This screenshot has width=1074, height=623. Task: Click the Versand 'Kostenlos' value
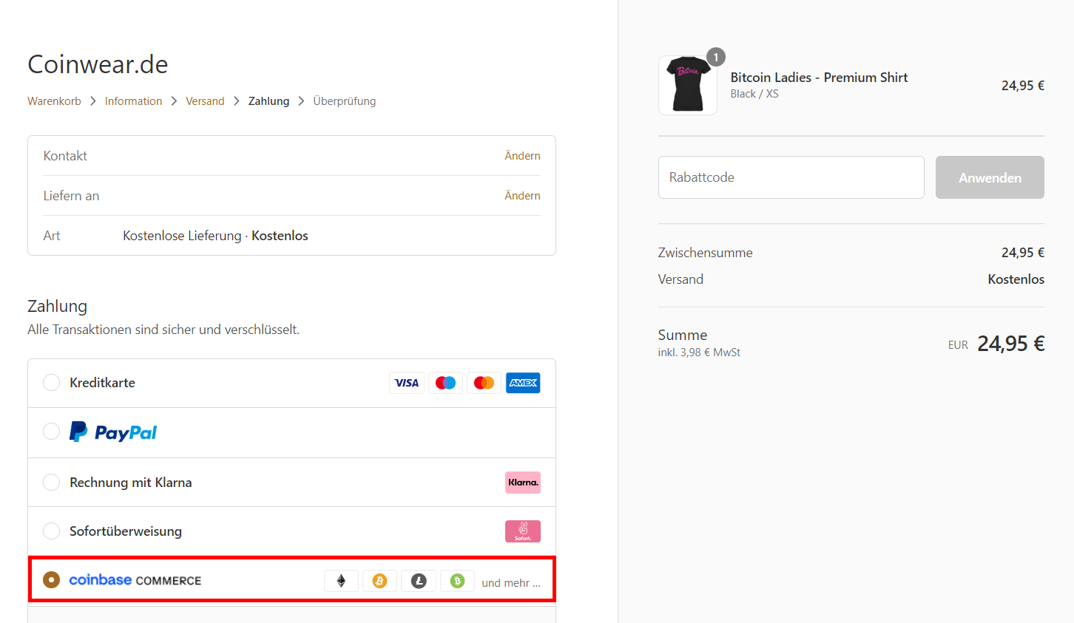pos(1016,279)
